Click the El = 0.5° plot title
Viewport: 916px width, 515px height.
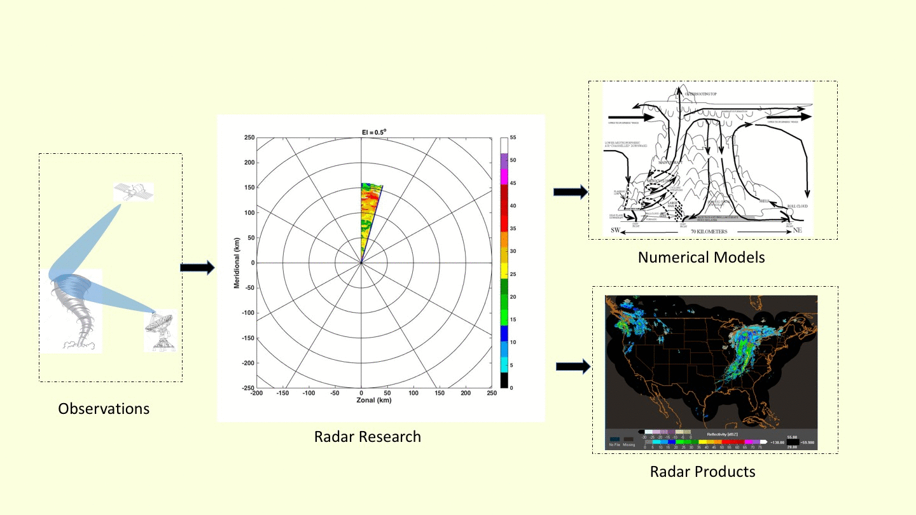[370, 132]
